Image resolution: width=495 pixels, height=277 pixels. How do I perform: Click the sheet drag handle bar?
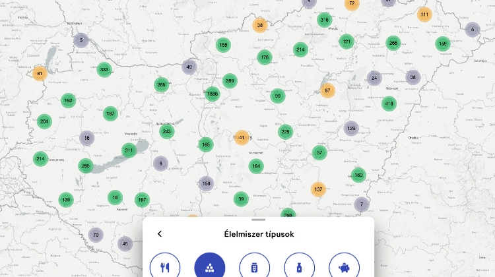pyautogui.click(x=259, y=220)
